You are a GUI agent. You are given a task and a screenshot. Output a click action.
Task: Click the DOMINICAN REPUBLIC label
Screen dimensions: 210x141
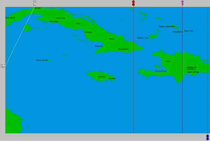click(x=191, y=68)
